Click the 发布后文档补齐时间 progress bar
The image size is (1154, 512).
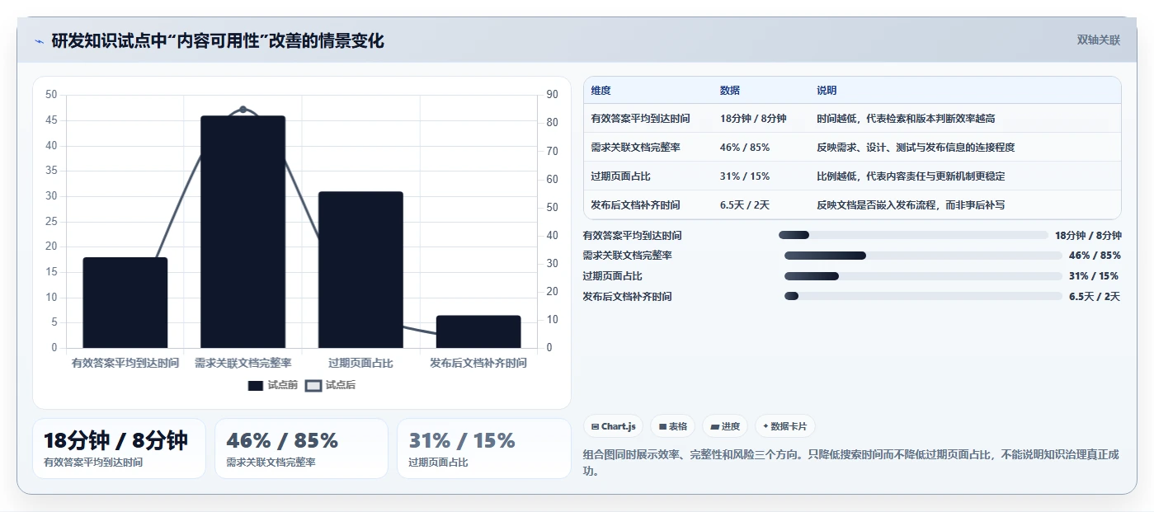tap(923, 296)
